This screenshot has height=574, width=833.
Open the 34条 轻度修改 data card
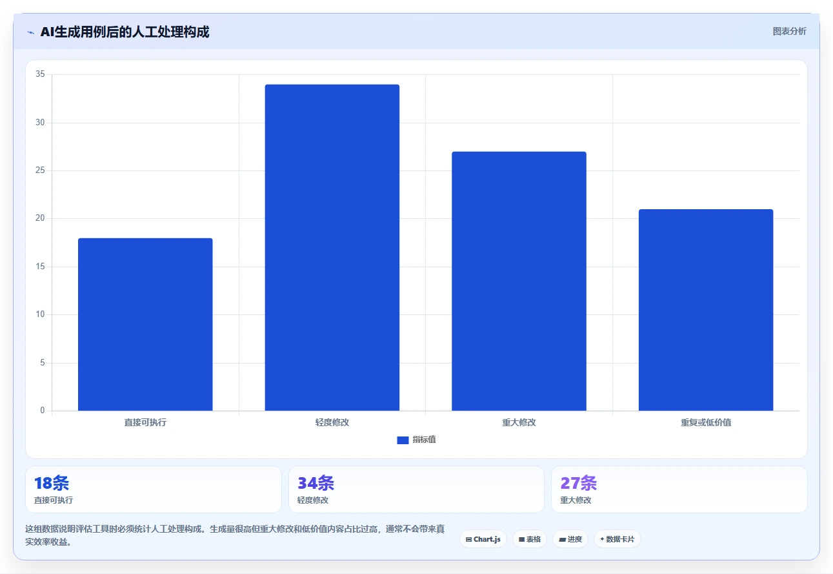tap(416, 489)
